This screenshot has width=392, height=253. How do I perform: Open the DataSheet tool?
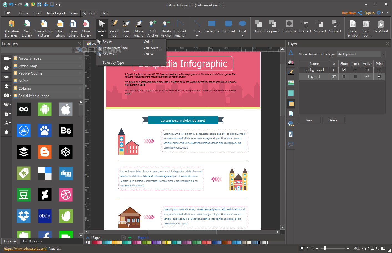pyautogui.click(x=381, y=27)
